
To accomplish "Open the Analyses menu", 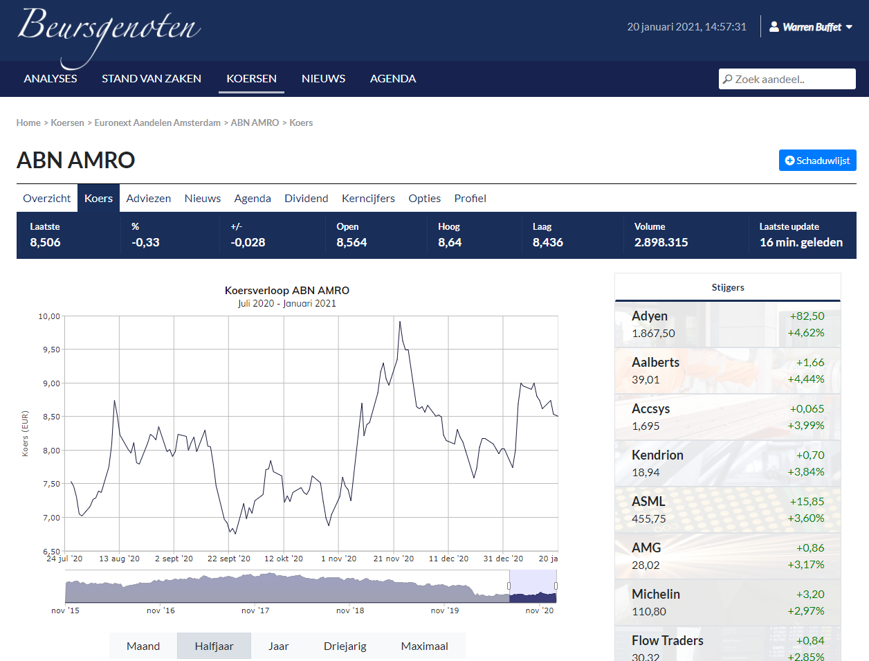I will pos(51,79).
